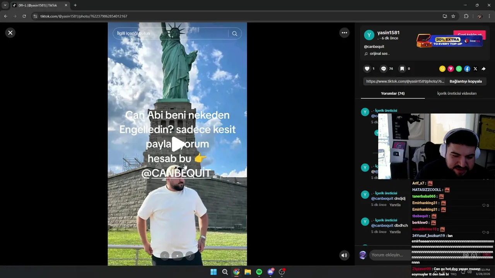The width and height of the screenshot is (495, 278).
Task: Toggle sound with the speaker icon
Action: [344, 255]
